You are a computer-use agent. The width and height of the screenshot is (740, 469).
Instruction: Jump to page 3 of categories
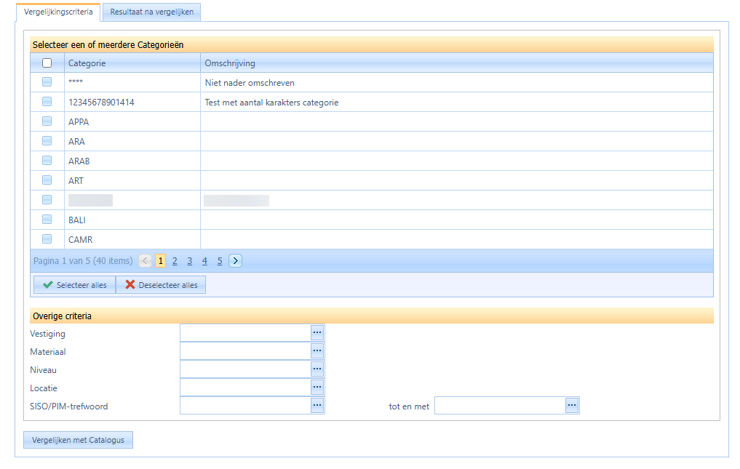pos(189,261)
